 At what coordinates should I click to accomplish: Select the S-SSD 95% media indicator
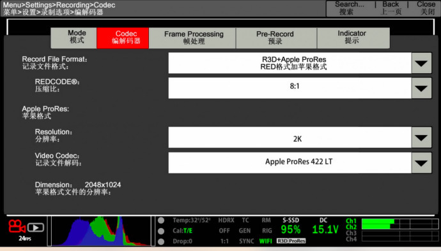[291, 226]
